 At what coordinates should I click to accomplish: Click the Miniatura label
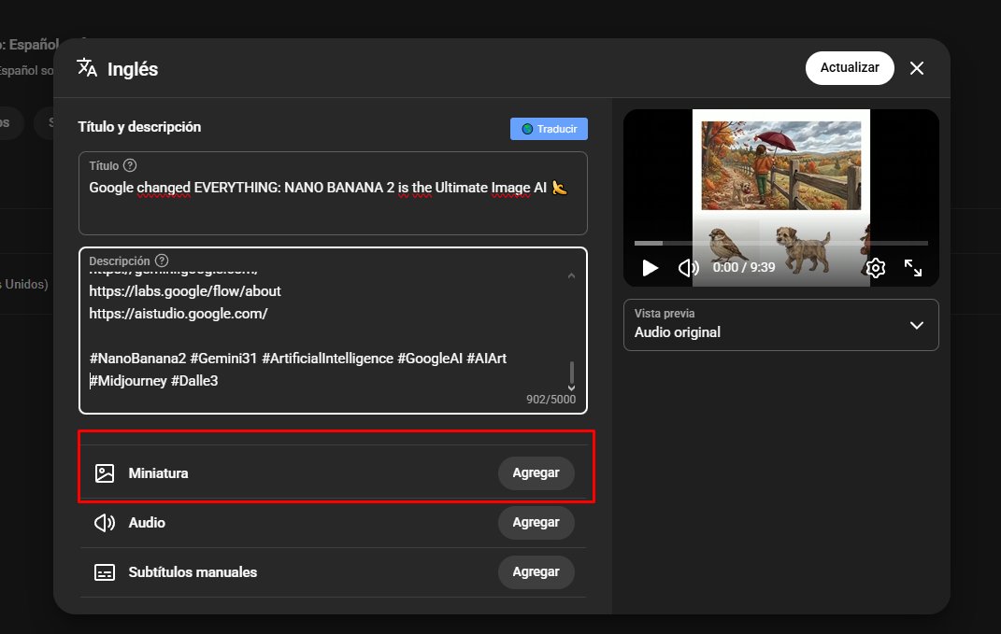click(x=158, y=473)
